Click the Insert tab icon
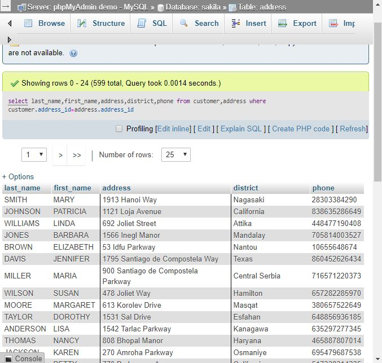Image resolution: width=382 pixels, height=363 pixels. coord(236,23)
